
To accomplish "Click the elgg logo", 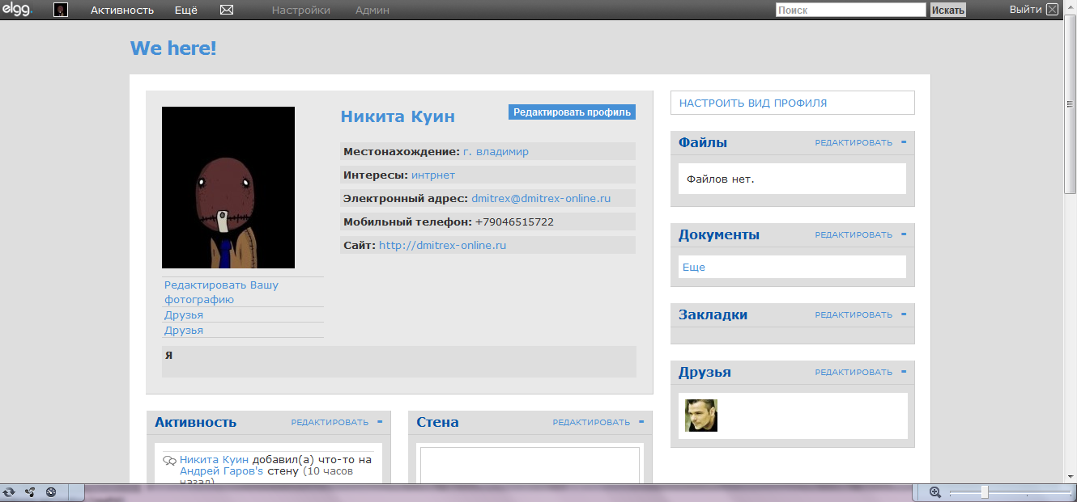I will [x=16, y=10].
